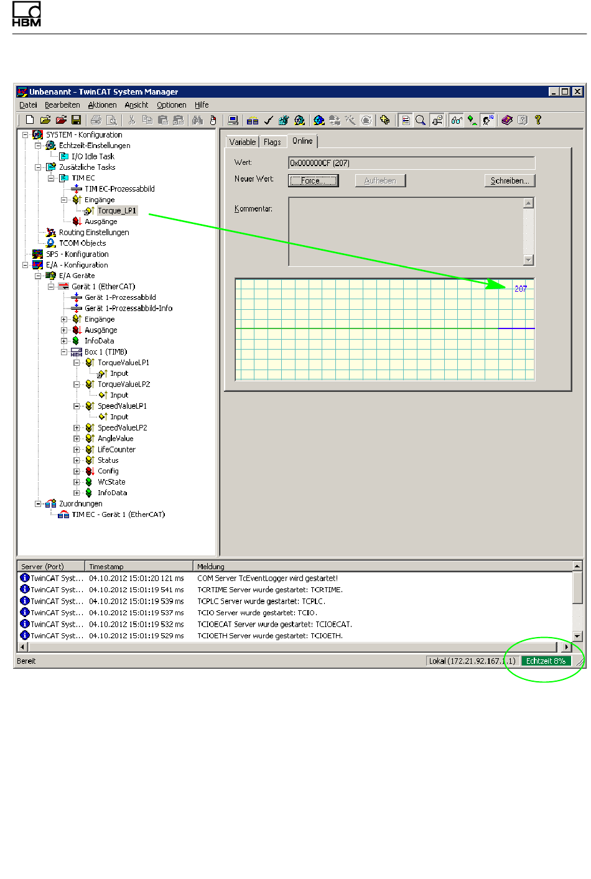Image resolution: width=591 pixels, height=879 pixels.
Task: Click the Schreiben... button
Action: click(x=510, y=181)
